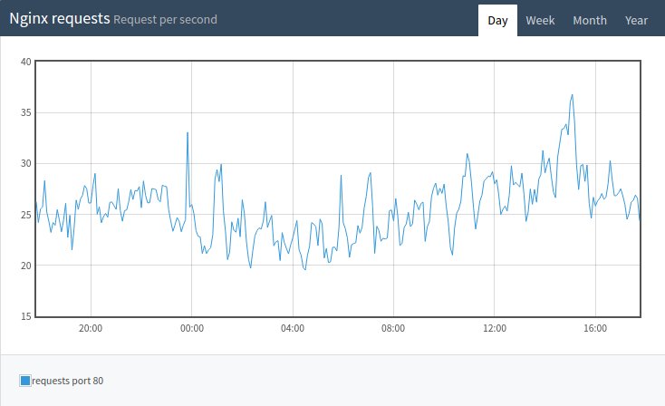Click the 'Request per second' subtitle
The height and width of the screenshot is (406, 665).
tap(165, 20)
